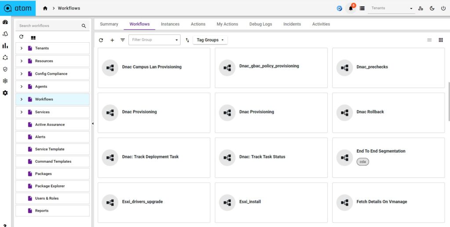450x227 pixels.
Task: Open Dnac: Track Deployment Task workflow
Action: point(154,158)
